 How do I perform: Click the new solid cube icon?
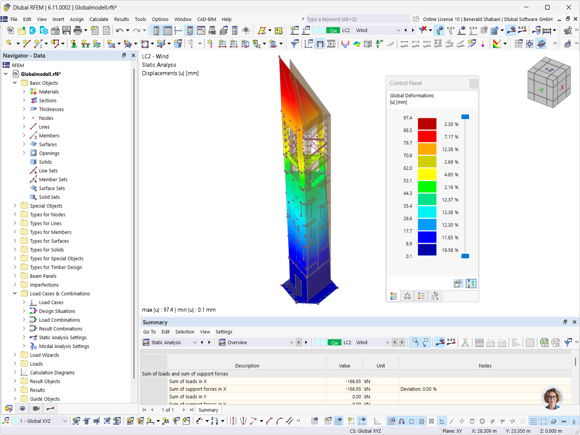(x=178, y=43)
